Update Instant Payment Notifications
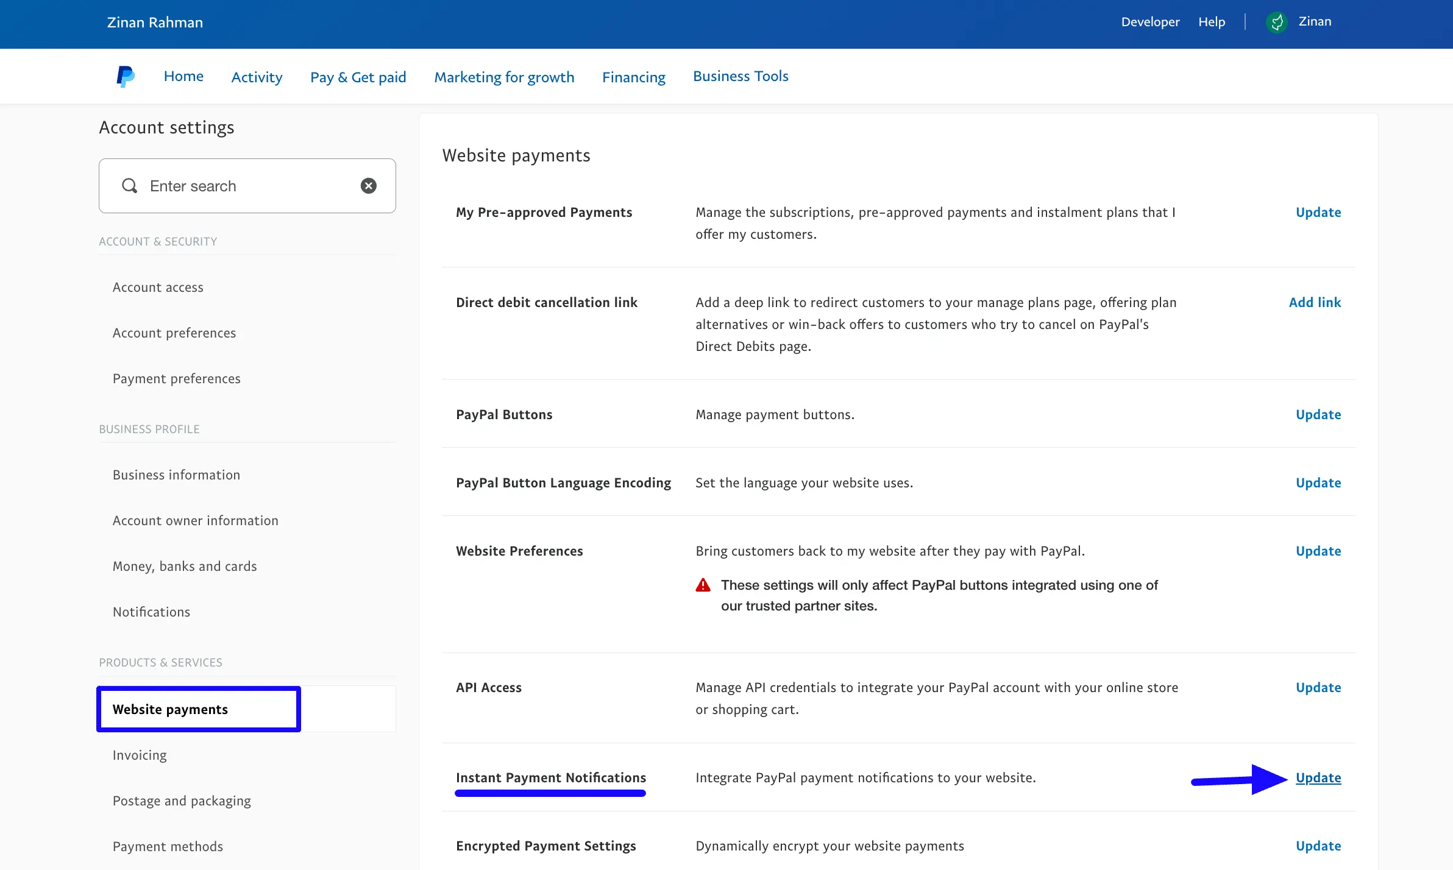1453x870 pixels. tap(1318, 777)
